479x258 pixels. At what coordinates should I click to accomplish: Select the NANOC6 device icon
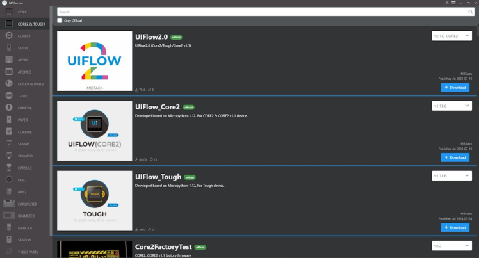tap(9, 227)
